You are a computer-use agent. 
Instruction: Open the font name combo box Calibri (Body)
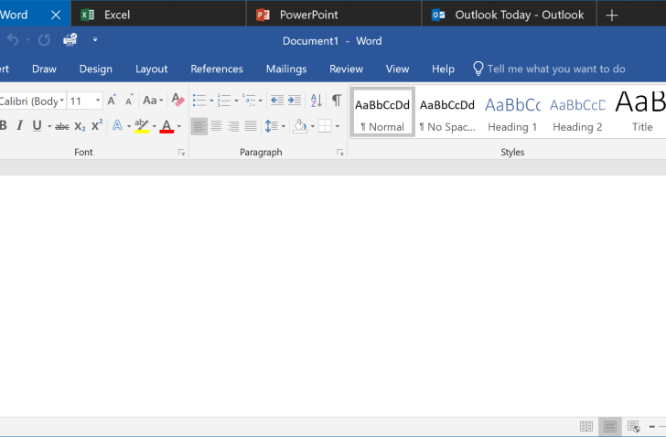(x=32, y=101)
